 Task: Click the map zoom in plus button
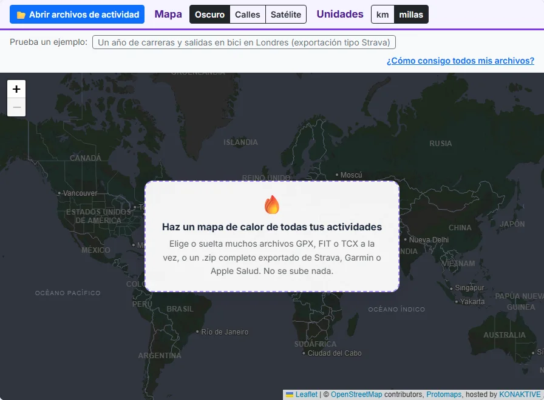coord(16,89)
